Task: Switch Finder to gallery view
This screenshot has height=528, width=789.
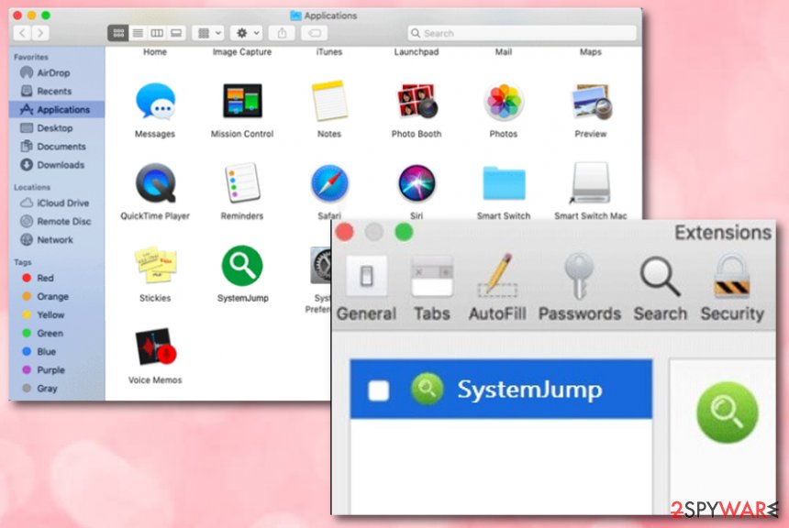Action: point(176,33)
